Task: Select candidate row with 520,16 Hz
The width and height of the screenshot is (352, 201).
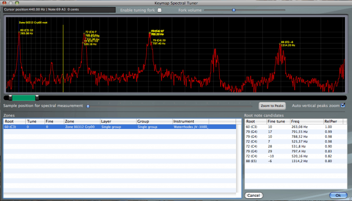Action: (x=296, y=156)
